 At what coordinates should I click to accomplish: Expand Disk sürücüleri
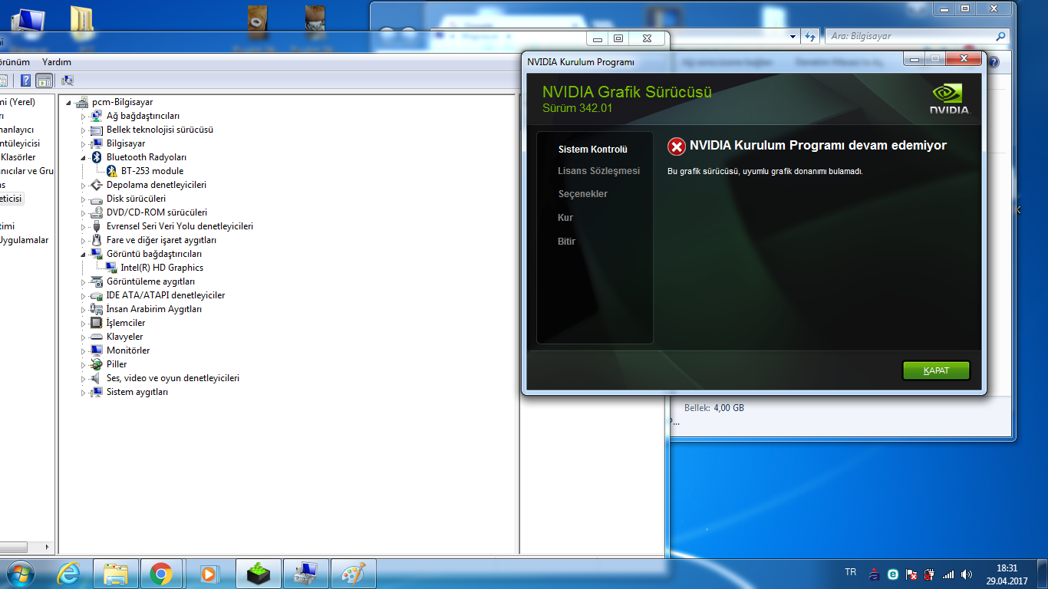pos(84,199)
